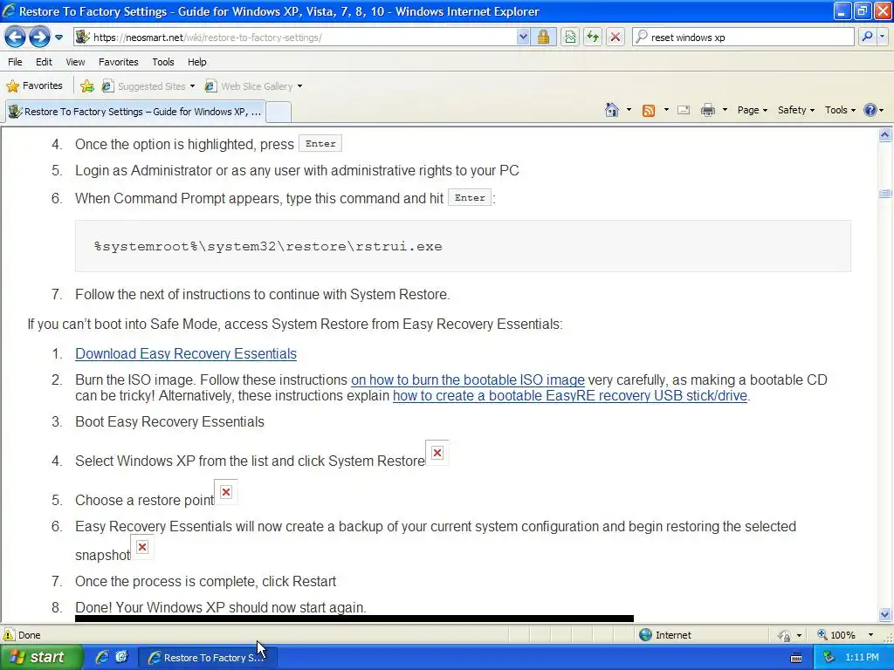The width and height of the screenshot is (894, 670).
Task: Go back with the Back arrow button
Action: point(16,38)
